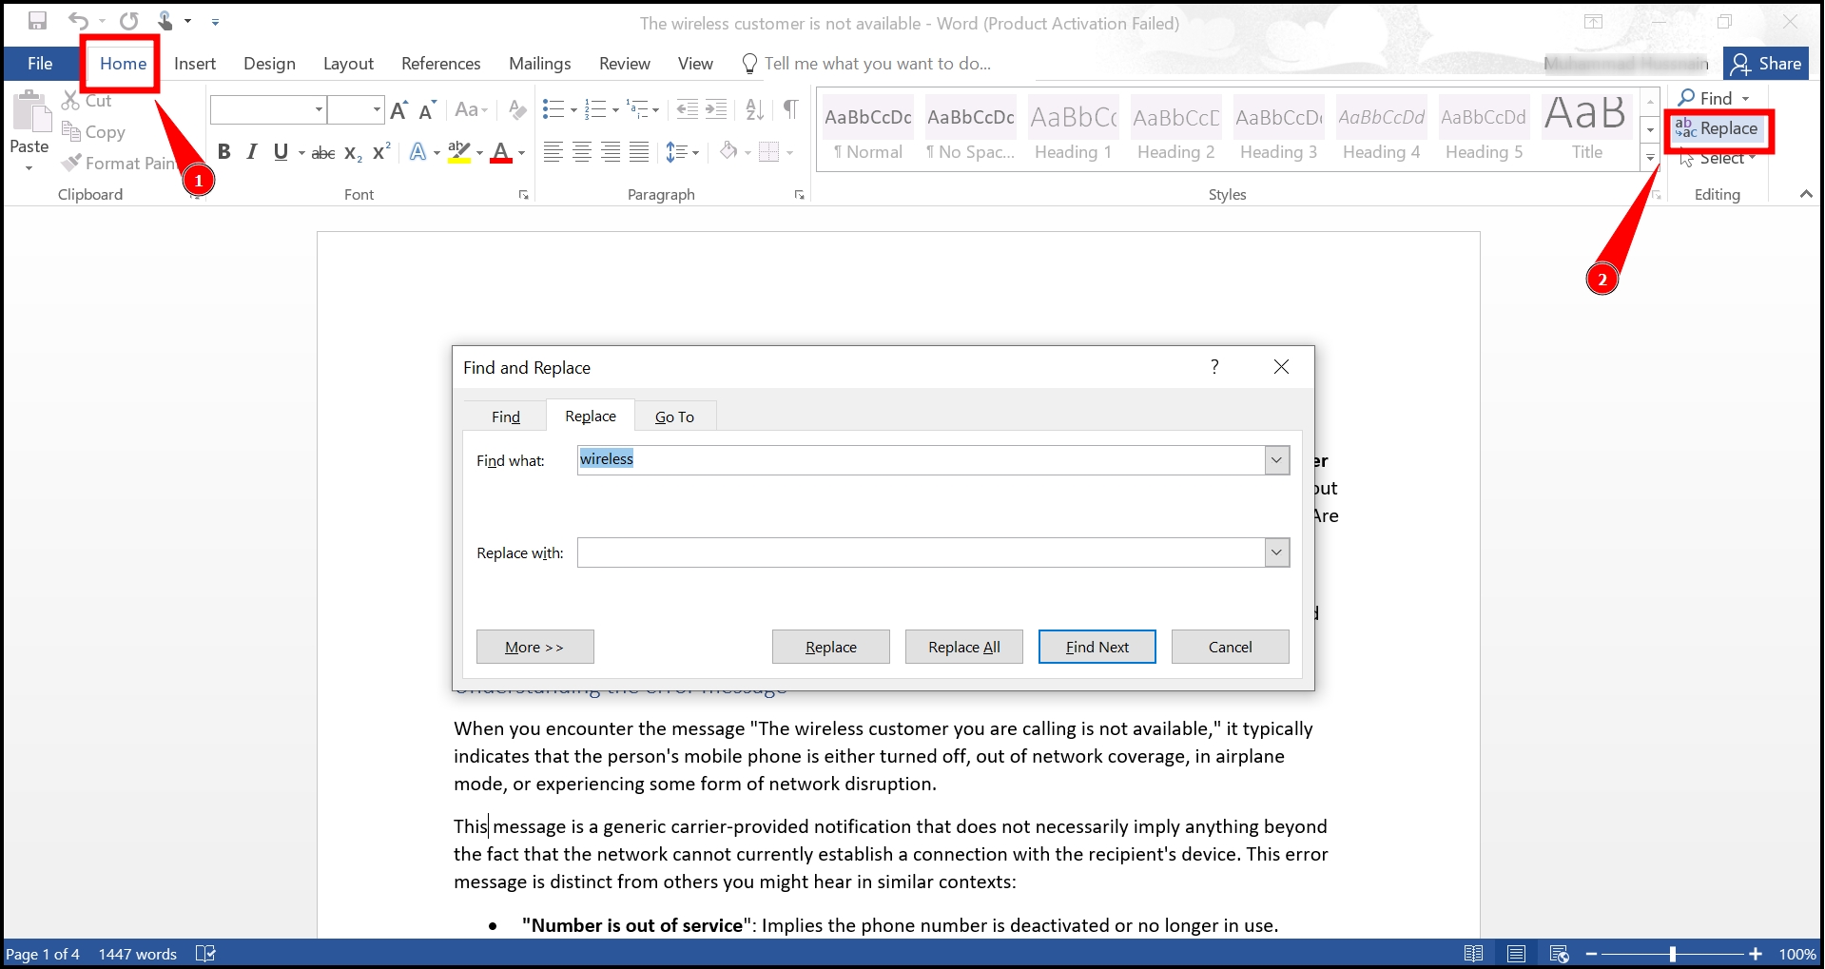Toggle Italic formatting
The height and width of the screenshot is (969, 1825).
[252, 152]
